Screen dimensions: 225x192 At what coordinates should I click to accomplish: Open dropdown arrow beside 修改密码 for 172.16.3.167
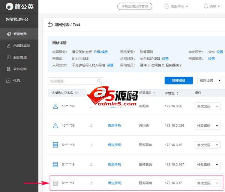click(x=217, y=165)
